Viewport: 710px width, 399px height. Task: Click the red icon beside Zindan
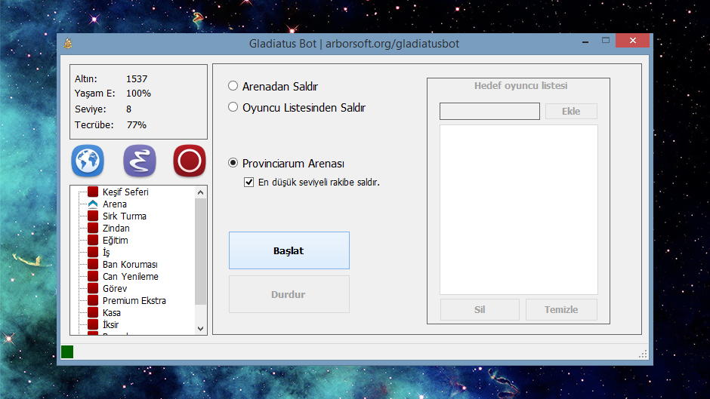tap(93, 228)
